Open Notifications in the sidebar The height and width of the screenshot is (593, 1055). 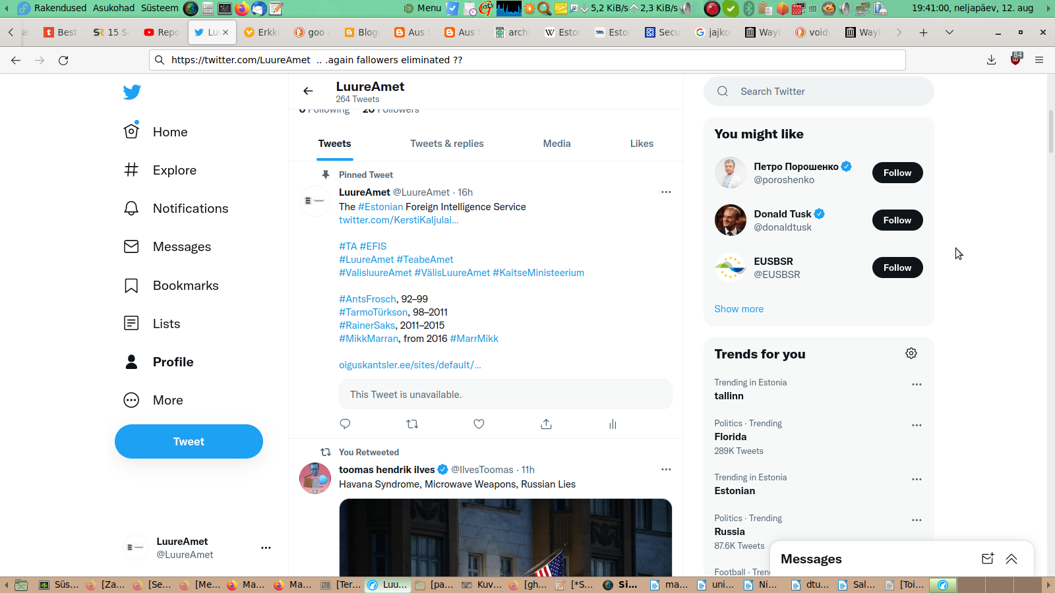[176, 208]
